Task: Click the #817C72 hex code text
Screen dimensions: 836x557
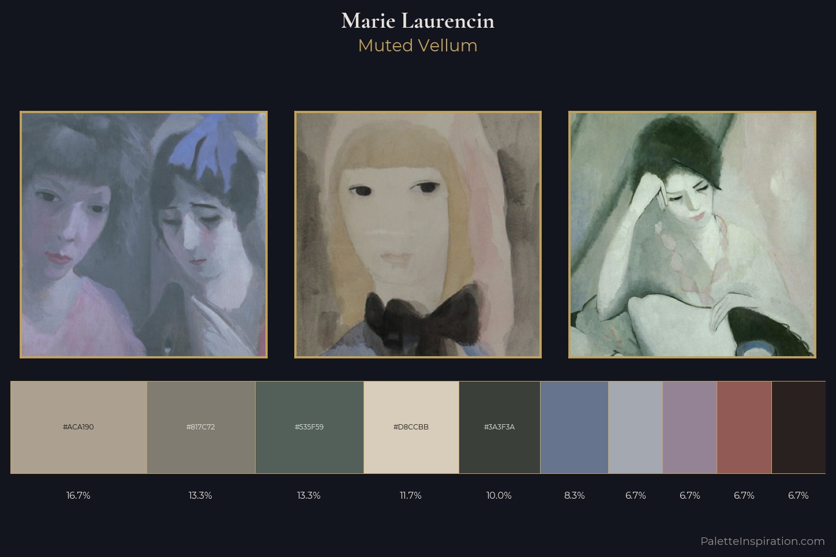Action: point(201,427)
